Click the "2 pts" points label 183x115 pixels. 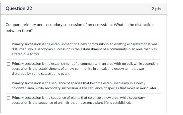pos(156,9)
